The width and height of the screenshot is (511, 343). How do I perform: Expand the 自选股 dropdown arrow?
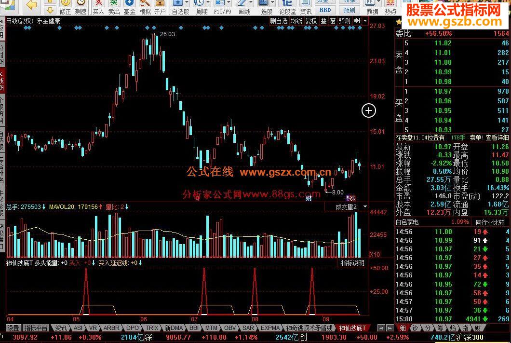(x=187, y=3)
